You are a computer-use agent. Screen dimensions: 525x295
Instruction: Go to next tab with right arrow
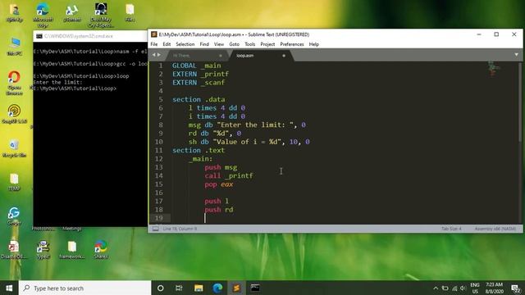(159, 55)
